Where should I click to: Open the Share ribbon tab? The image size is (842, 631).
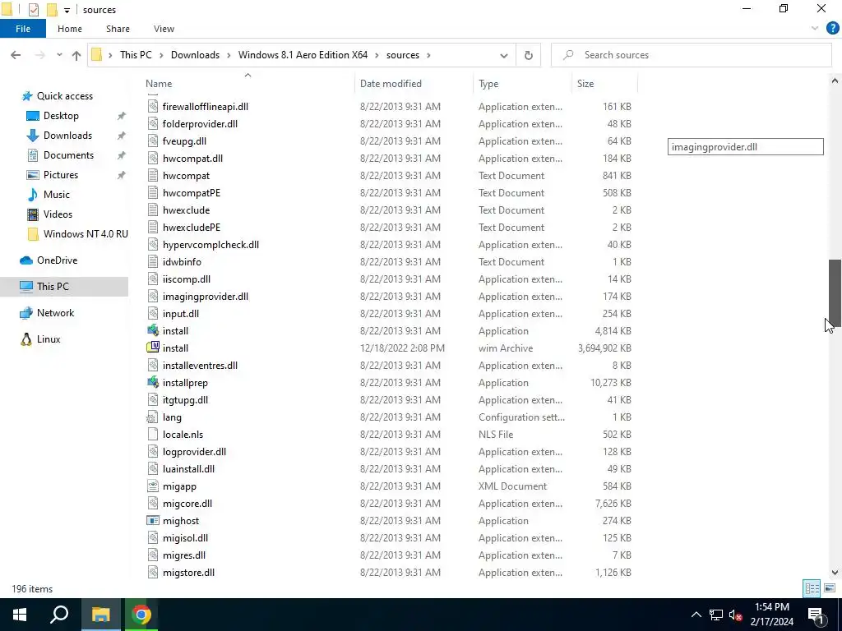click(118, 29)
